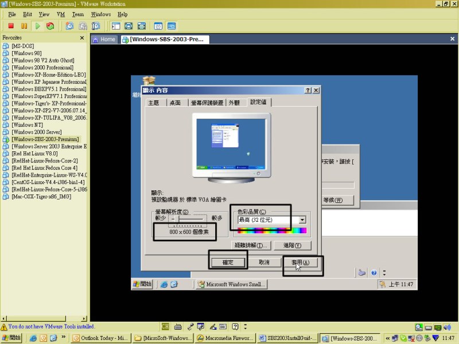
Task: Switch to console view toolbar icon
Action: [172, 26]
